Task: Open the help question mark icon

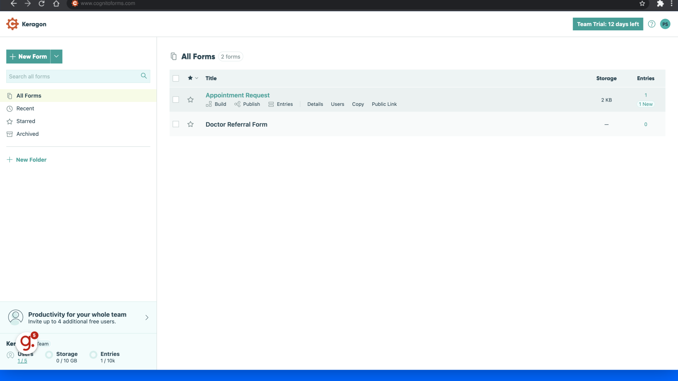Action: point(652,24)
